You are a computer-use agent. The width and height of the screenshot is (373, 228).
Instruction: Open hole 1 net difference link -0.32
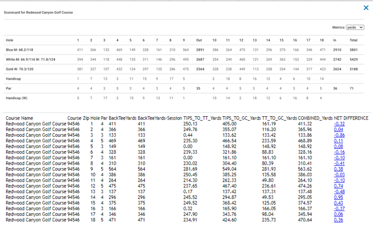point(339,124)
